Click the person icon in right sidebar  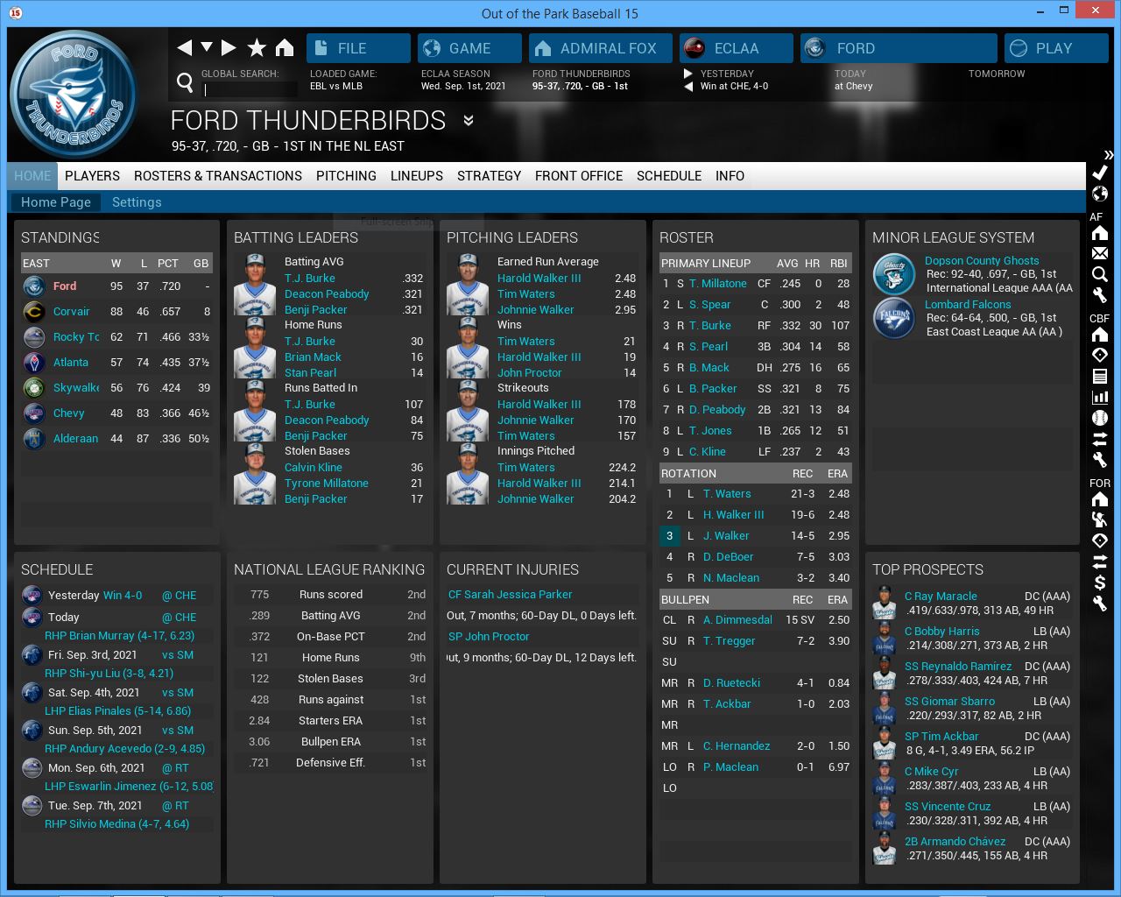tap(1100, 519)
